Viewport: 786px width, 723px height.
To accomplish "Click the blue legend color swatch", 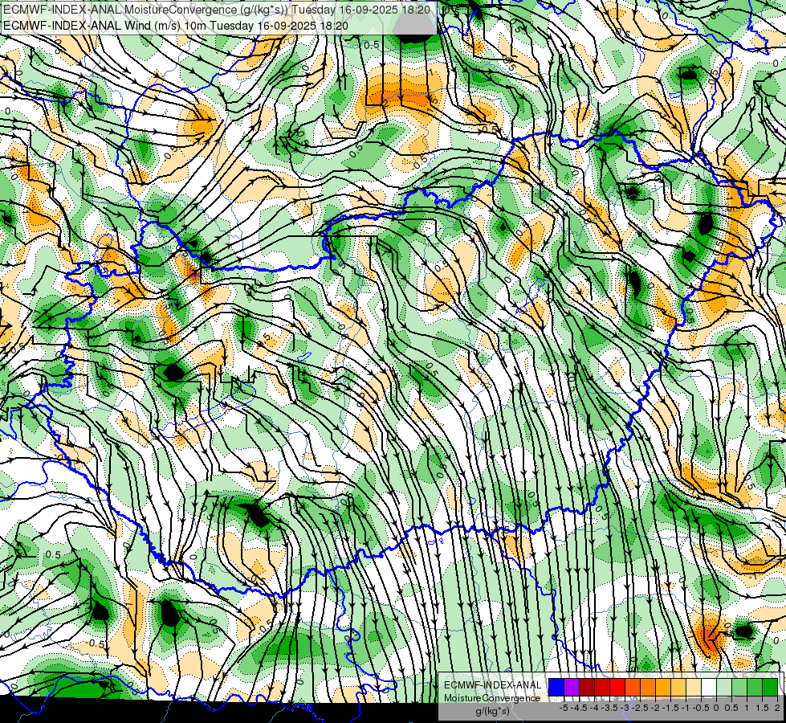I will click(556, 687).
